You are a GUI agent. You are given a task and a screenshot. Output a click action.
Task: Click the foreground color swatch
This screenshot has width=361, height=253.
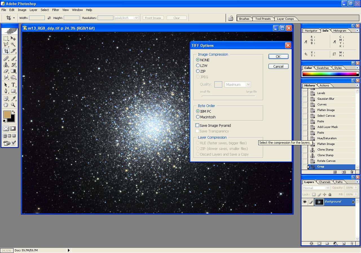tap(7, 114)
